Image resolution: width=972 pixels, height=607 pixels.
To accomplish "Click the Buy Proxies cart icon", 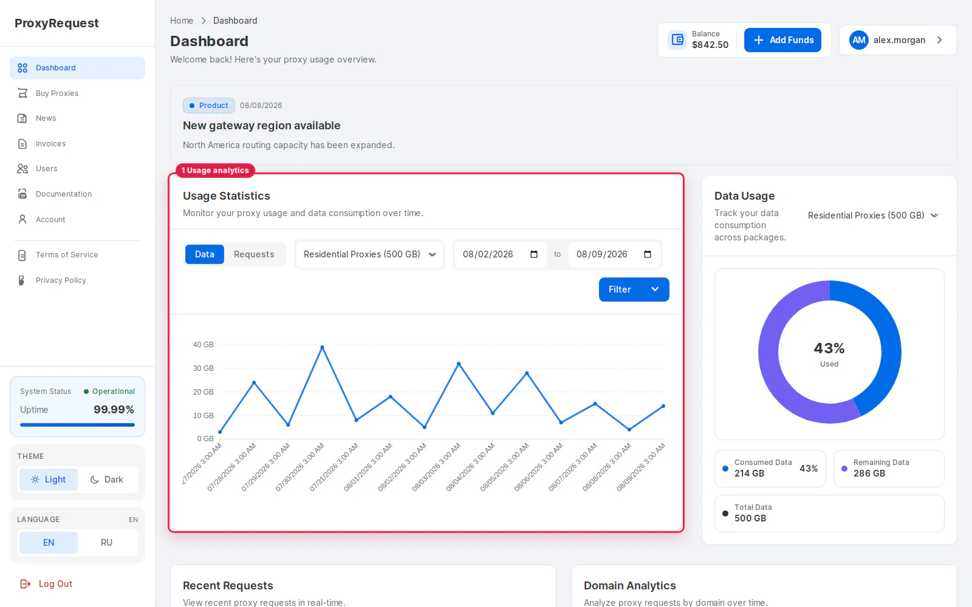I will tap(22, 93).
